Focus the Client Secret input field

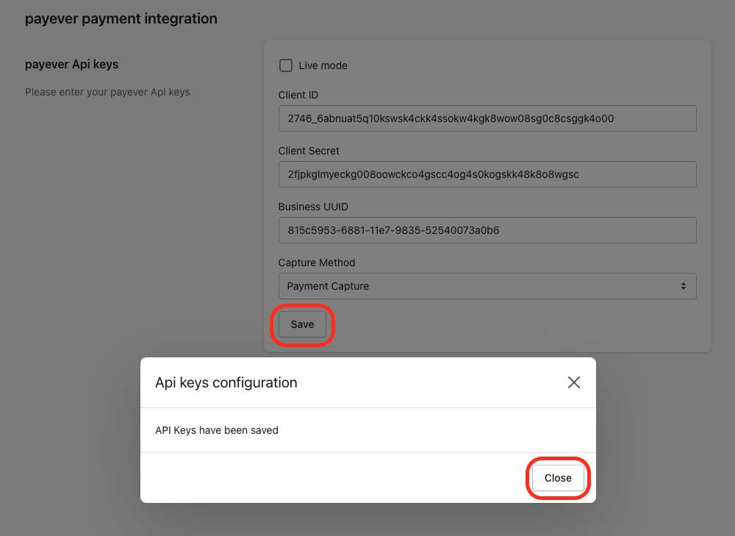487,174
